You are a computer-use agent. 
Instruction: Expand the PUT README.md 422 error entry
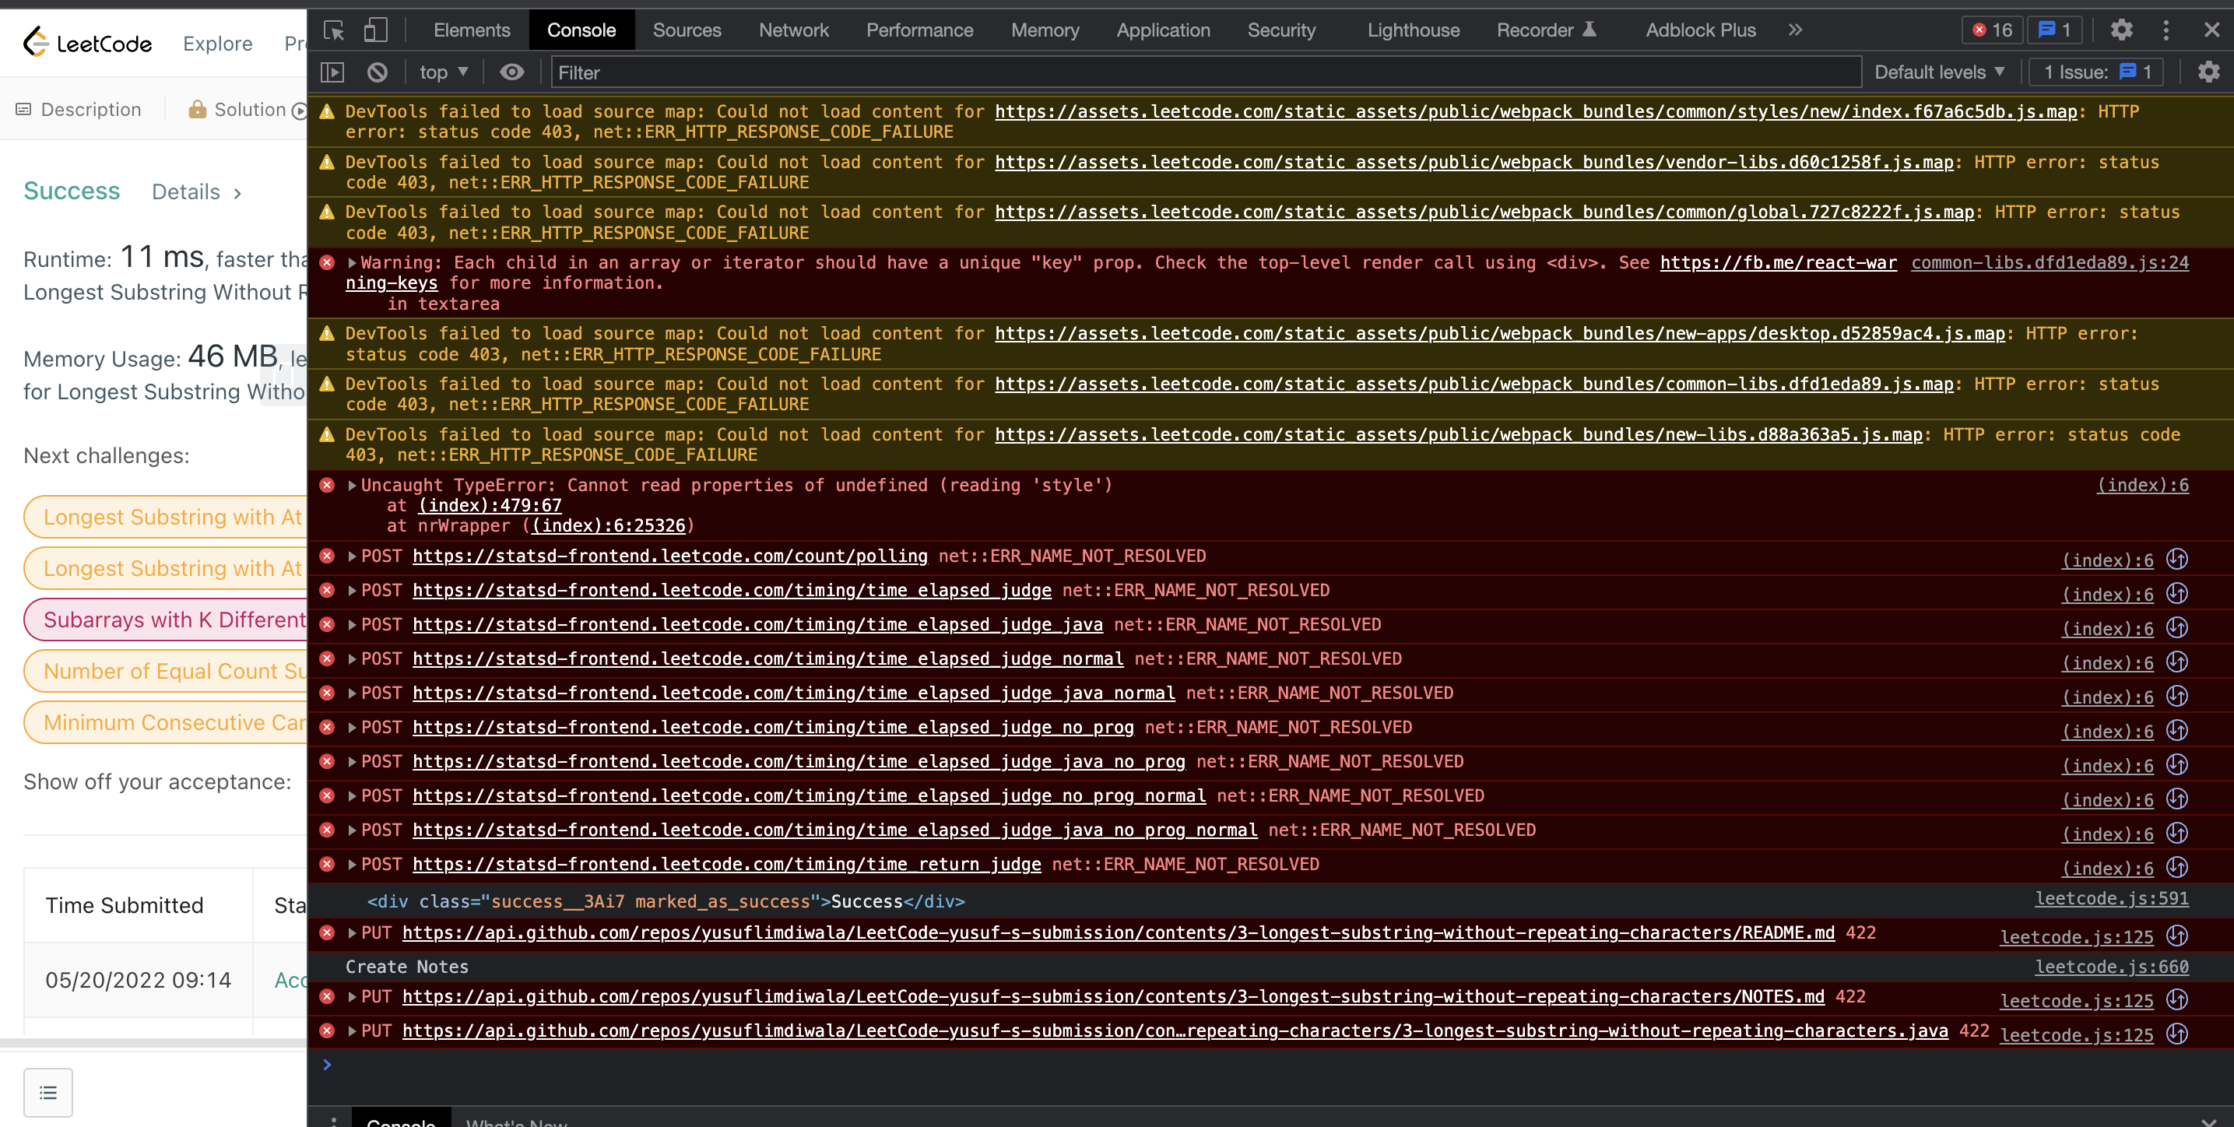[352, 932]
